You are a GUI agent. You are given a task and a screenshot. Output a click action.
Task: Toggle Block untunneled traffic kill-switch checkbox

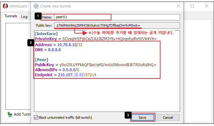(x=36, y=118)
